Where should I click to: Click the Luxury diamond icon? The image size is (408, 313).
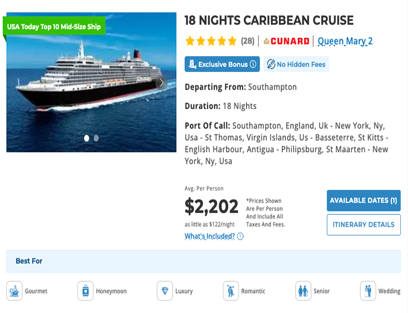(165, 291)
